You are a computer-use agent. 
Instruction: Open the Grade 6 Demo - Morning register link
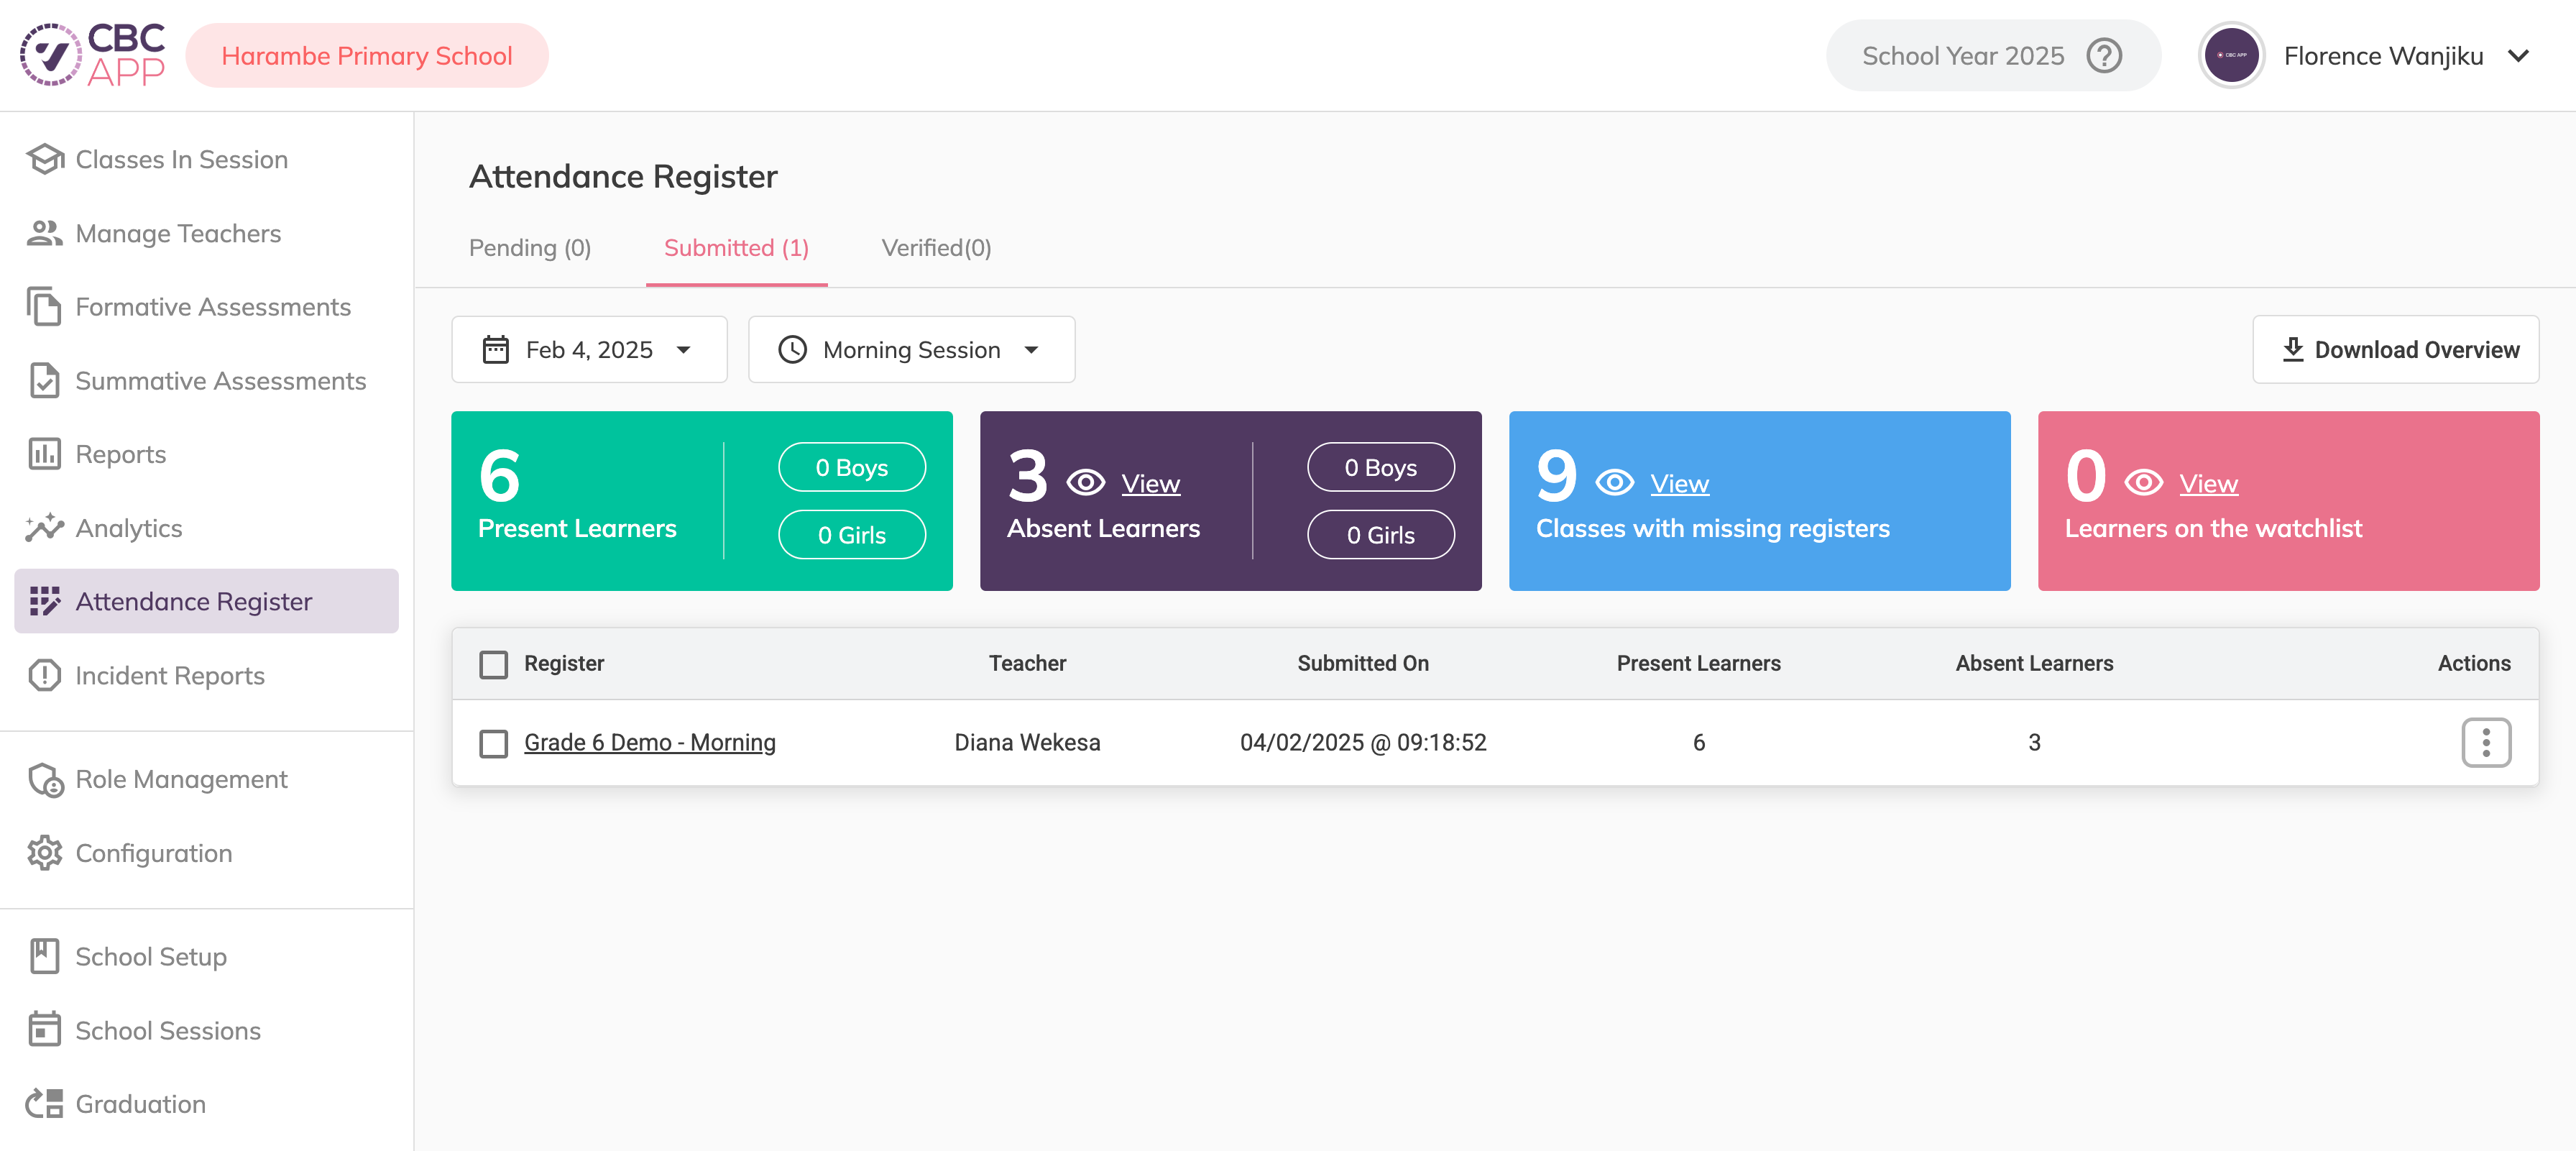(650, 742)
